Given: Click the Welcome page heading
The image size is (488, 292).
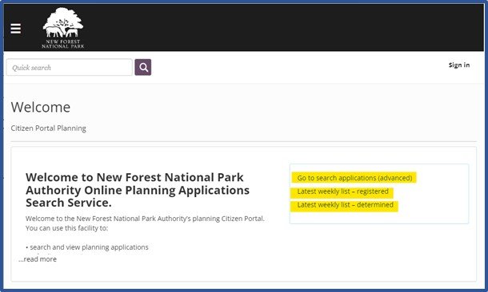Looking at the screenshot, I should tap(41, 107).
